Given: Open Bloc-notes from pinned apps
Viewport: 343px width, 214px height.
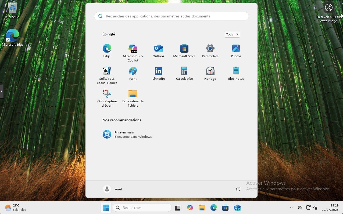Looking at the screenshot, I should (x=236, y=74).
